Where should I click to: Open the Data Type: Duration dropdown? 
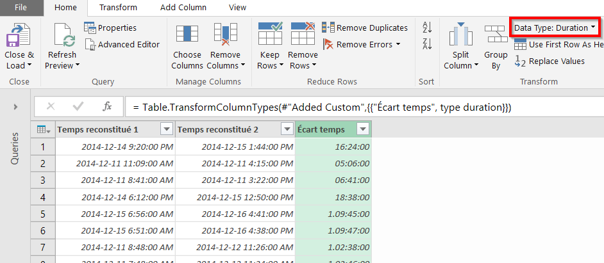(x=555, y=28)
